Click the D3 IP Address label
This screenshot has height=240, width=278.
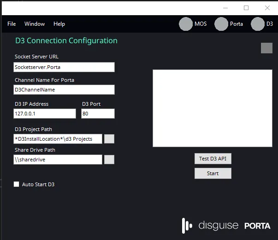pos(31,104)
